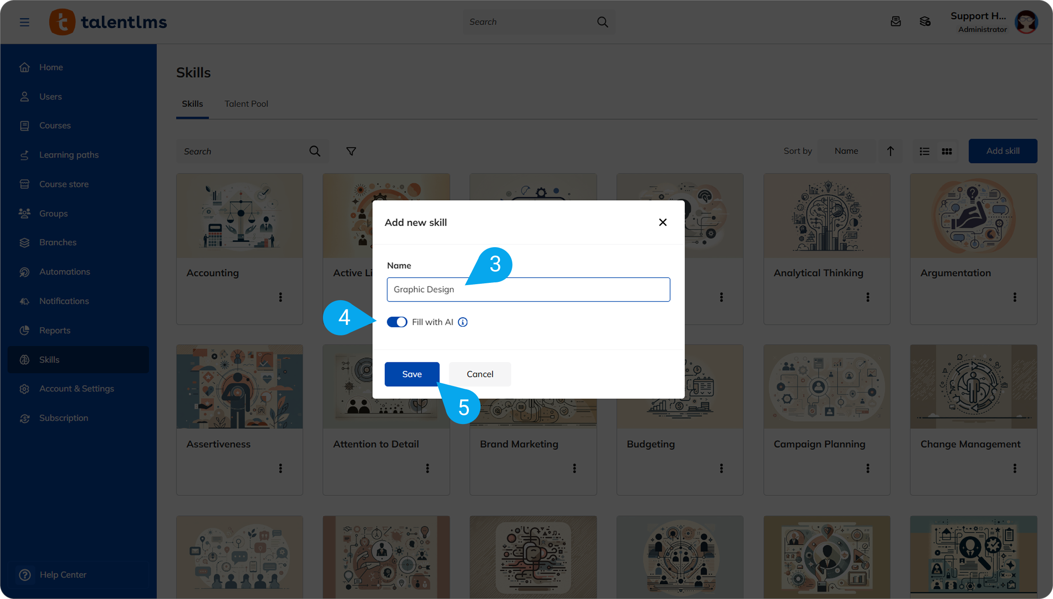Click the Fill with AI info icon

pos(463,322)
